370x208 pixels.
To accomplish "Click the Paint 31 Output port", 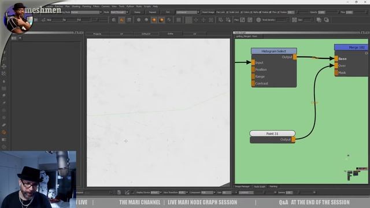I will tap(293, 140).
